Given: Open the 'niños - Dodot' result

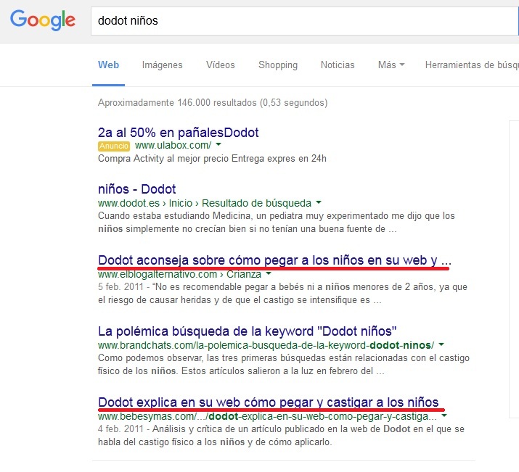Looking at the screenshot, I should pyautogui.click(x=136, y=189).
